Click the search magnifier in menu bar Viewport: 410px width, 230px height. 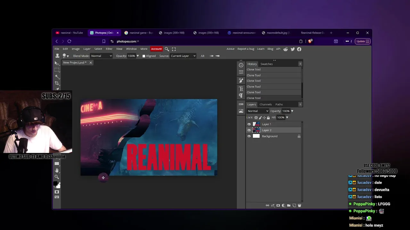click(167, 49)
